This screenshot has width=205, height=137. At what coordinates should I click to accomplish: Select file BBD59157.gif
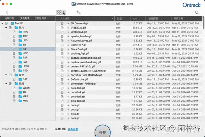[x=78, y=45]
